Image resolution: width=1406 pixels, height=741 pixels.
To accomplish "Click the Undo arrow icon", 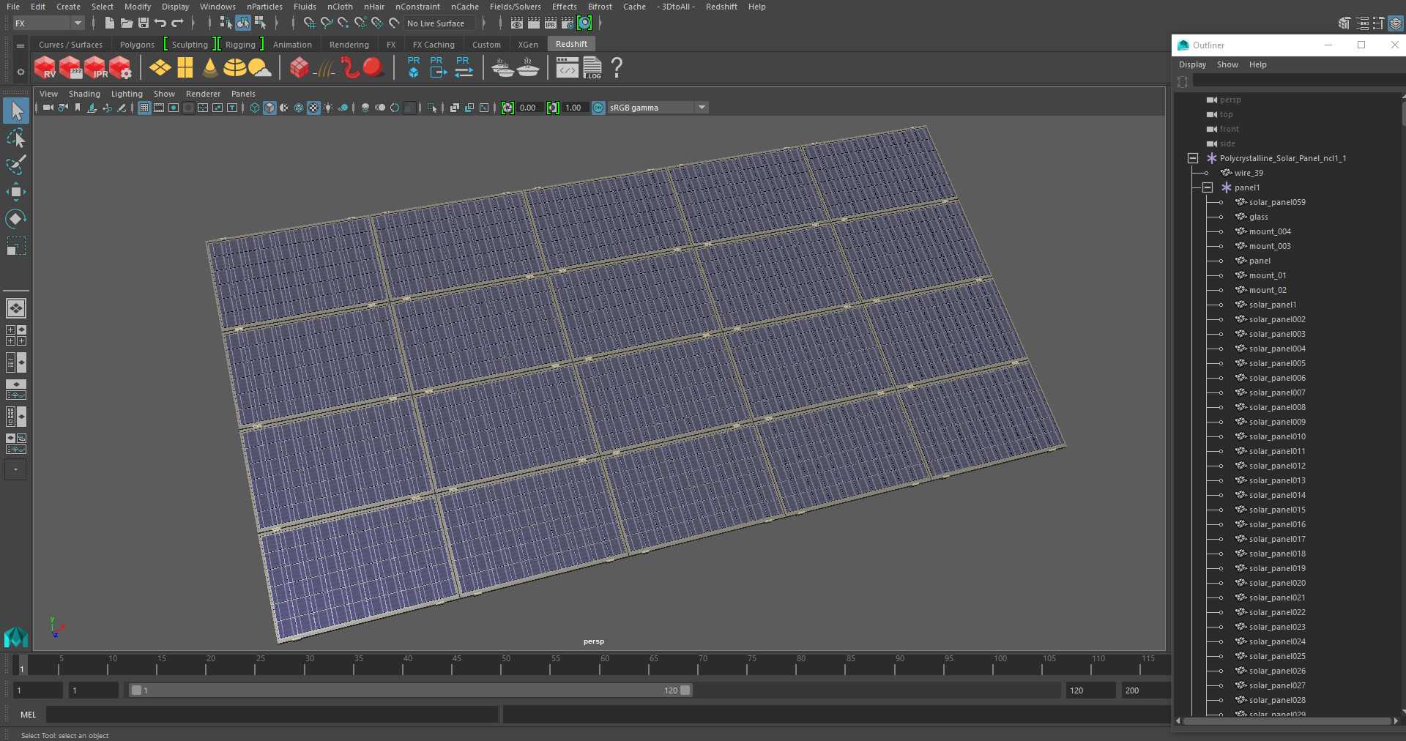I will [x=160, y=23].
